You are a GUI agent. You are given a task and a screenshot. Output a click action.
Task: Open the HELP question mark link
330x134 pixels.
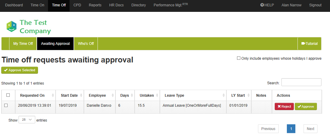(x=267, y=5)
